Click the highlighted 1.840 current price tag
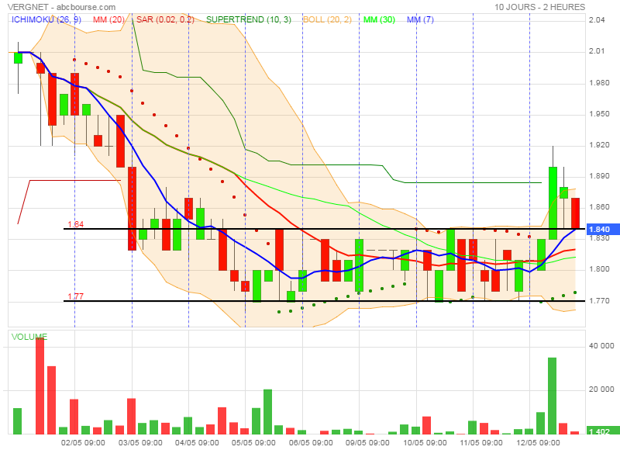Screen dimensions: 620x450 pos(603,229)
